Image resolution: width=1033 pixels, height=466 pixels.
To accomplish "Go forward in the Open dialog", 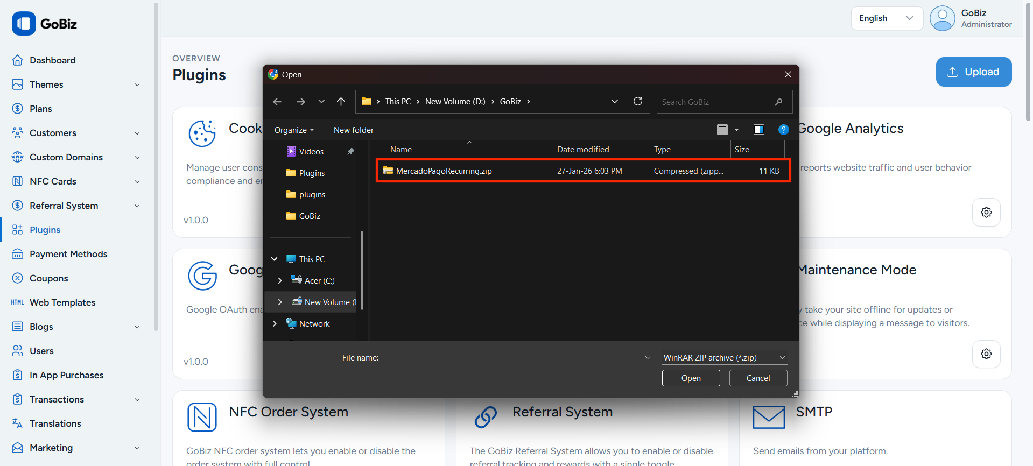I will coord(301,102).
